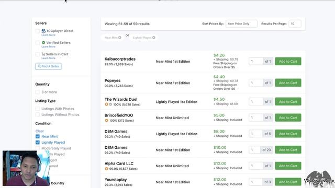Viewport: 335px width, 188px height.
Task: Uncheck the Lightly Played condition
Action: [38, 143]
